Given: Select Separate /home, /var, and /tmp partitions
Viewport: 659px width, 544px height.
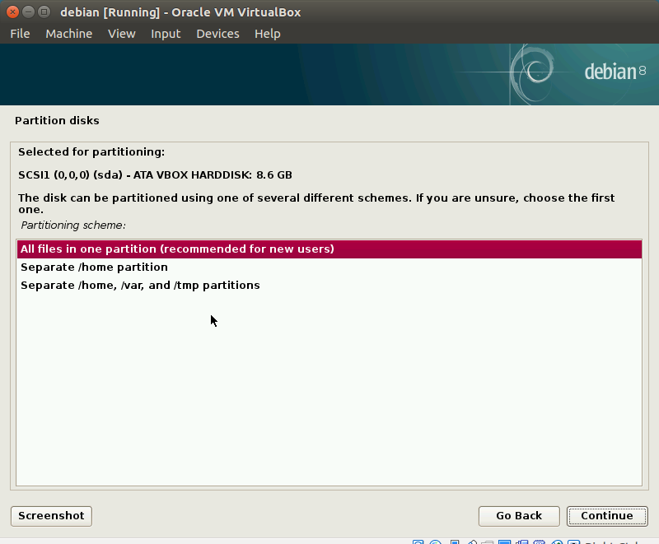Looking at the screenshot, I should (329, 285).
